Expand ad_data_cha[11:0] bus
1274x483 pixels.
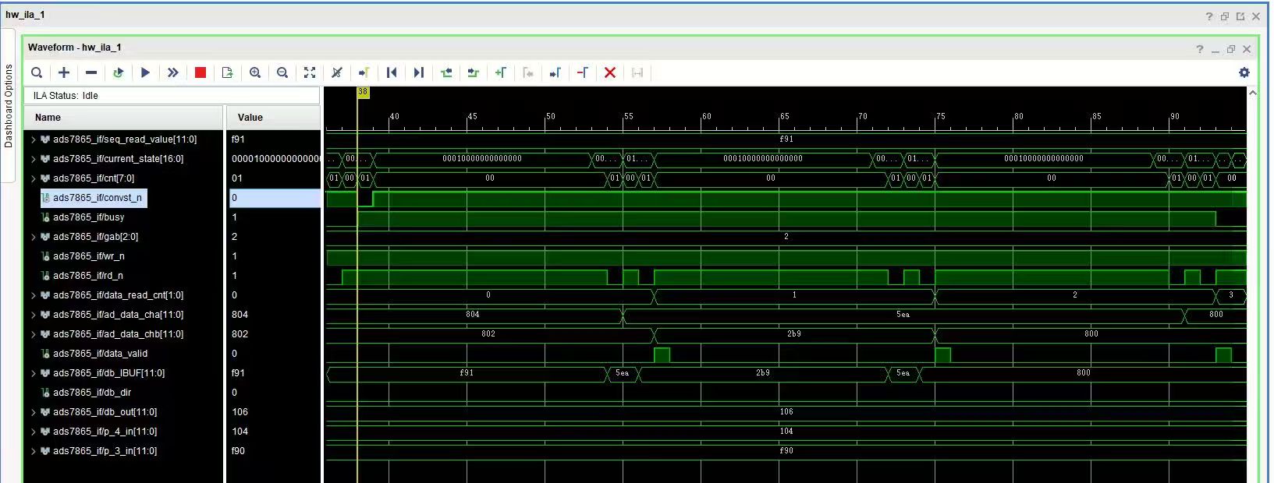tap(34, 315)
